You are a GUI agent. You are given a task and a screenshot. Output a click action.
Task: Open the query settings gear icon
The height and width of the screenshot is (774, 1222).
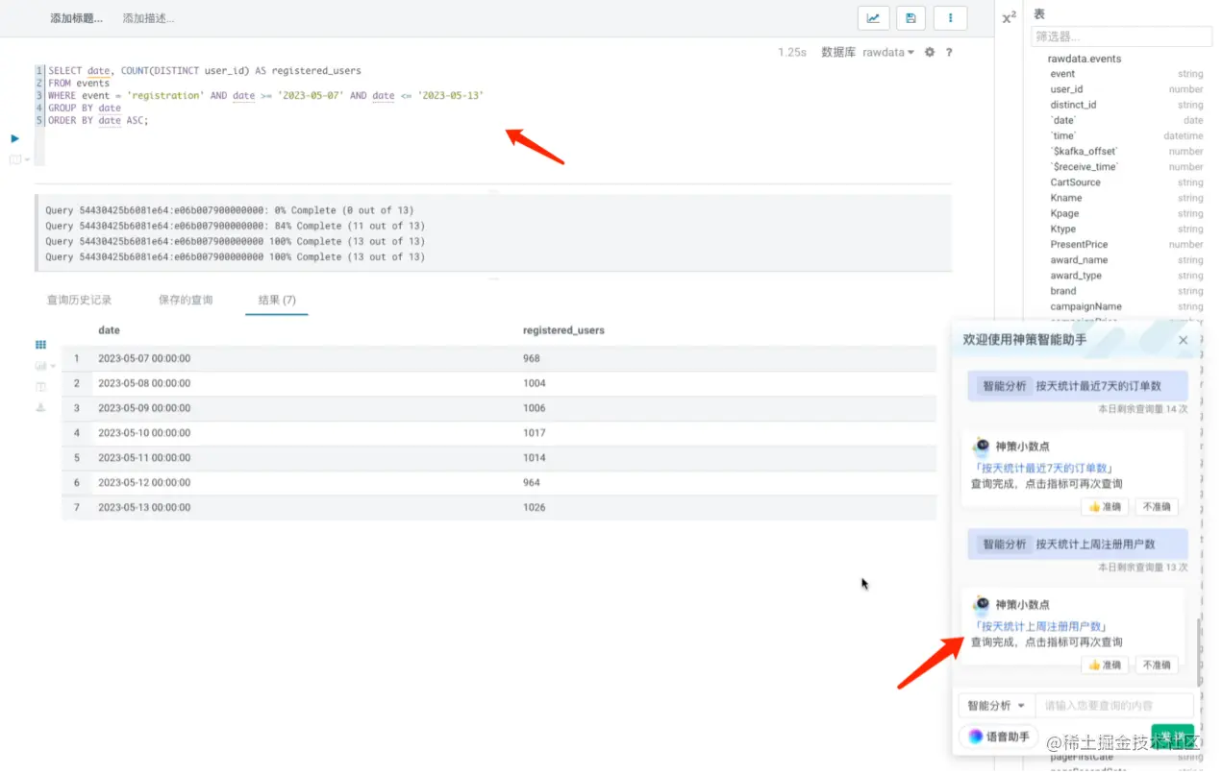[930, 52]
